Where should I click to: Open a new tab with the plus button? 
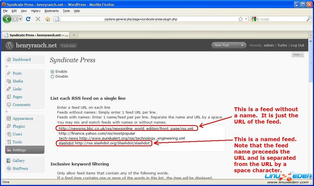click(x=74, y=35)
